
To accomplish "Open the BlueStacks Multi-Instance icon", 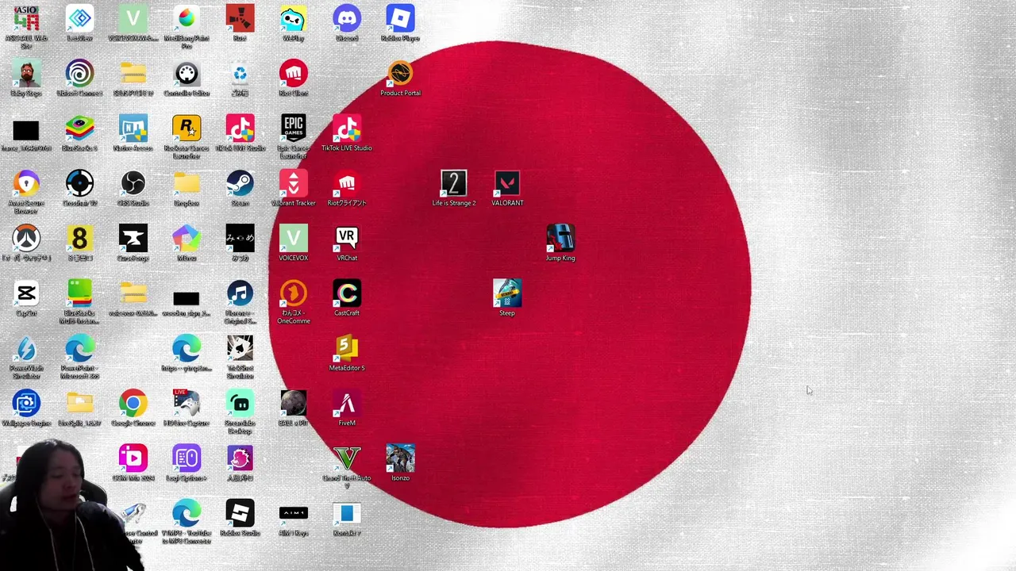I will [79, 294].
